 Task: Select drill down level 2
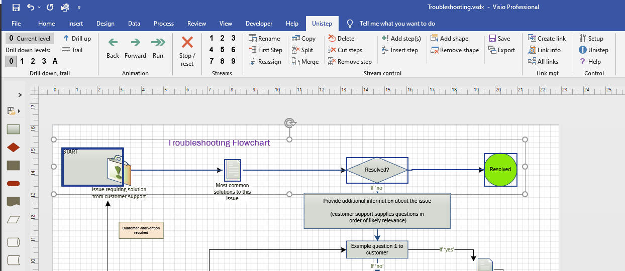coord(33,61)
